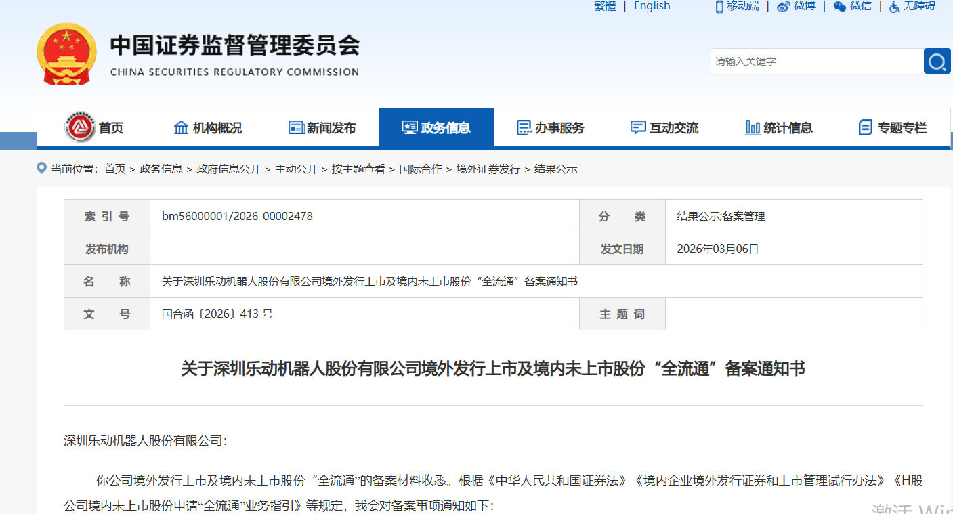
Task: Open the mobile version (移动端) link
Action: 737,6
